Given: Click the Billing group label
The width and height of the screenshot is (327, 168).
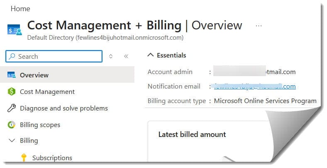Looking at the screenshot, I should tap(29, 141).
